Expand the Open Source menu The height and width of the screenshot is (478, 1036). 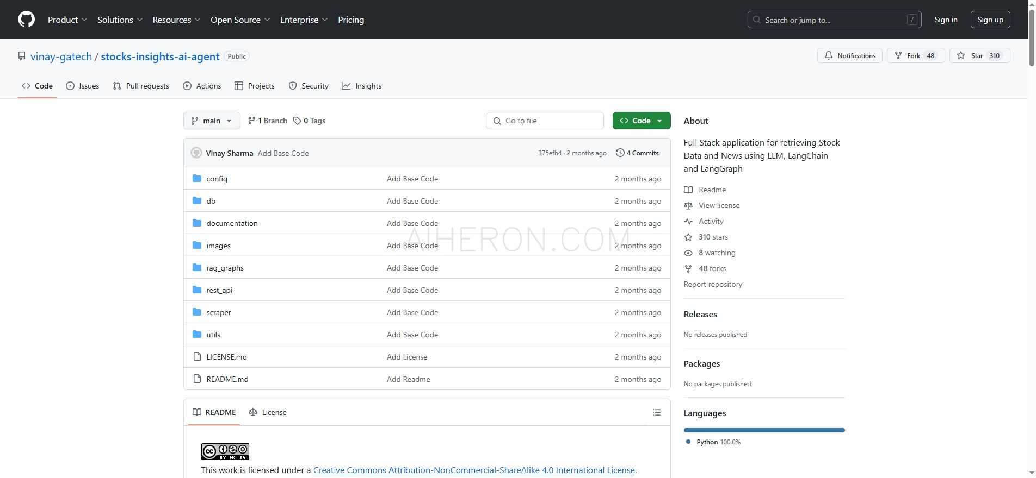click(x=240, y=20)
